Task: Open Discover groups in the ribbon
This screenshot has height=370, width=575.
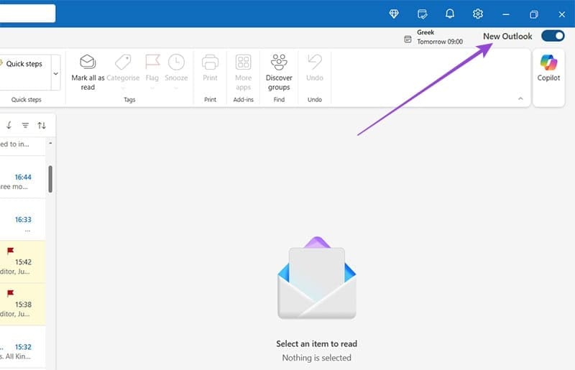Action: [279, 73]
